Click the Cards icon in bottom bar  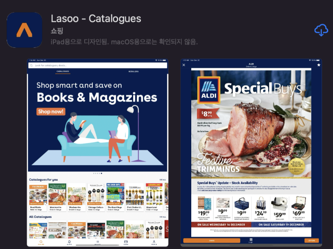(126, 242)
